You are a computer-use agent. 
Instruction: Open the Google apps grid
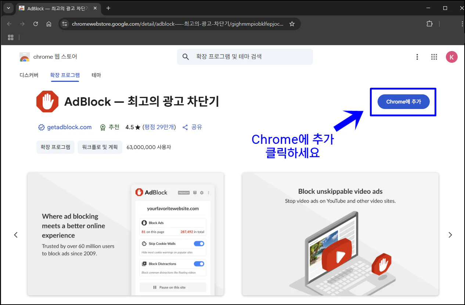[434, 57]
